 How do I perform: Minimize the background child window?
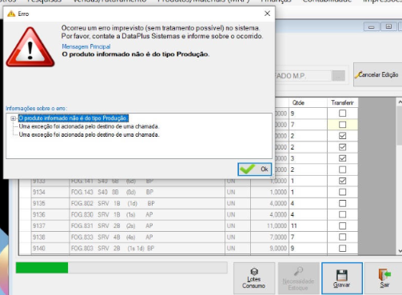click(372, 27)
